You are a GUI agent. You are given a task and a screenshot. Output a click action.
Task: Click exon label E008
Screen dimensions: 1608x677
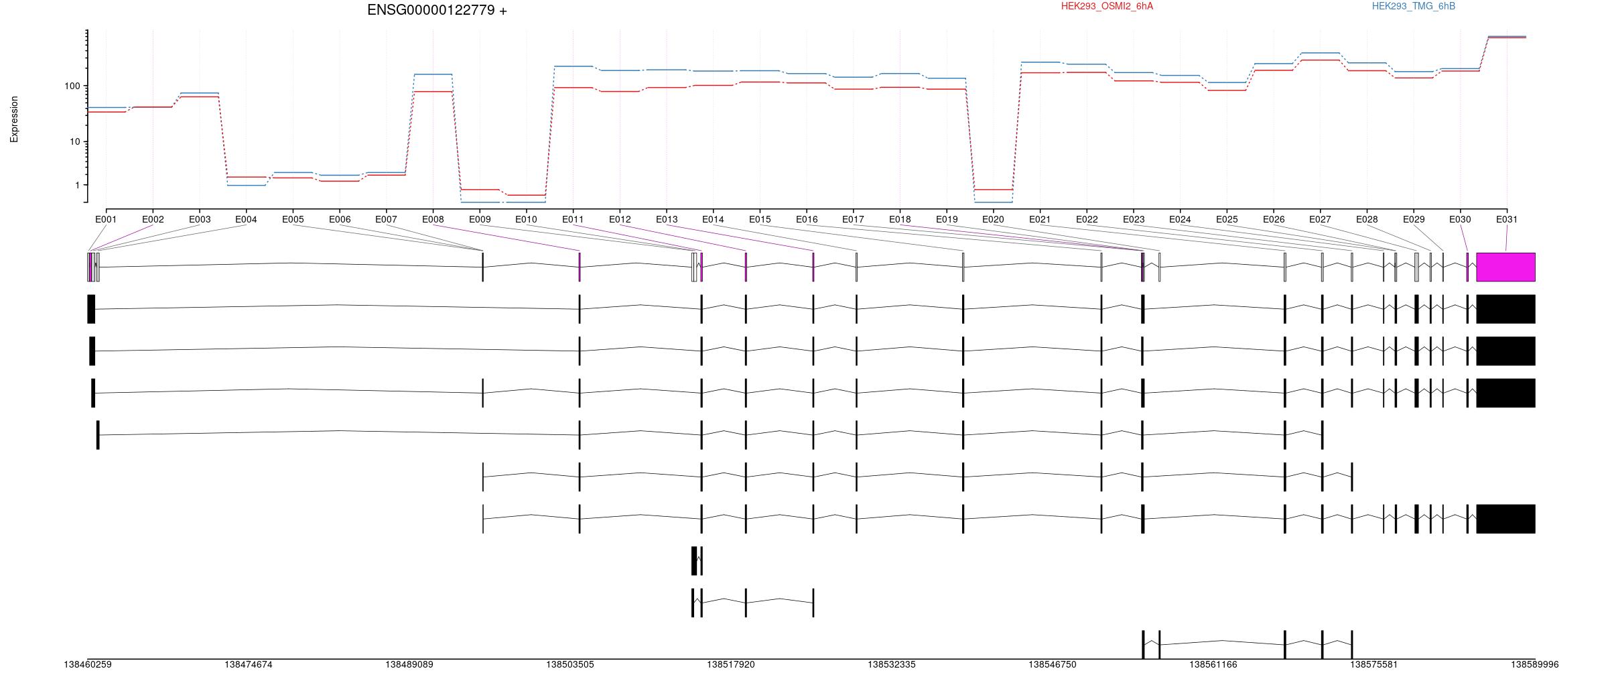click(x=433, y=219)
